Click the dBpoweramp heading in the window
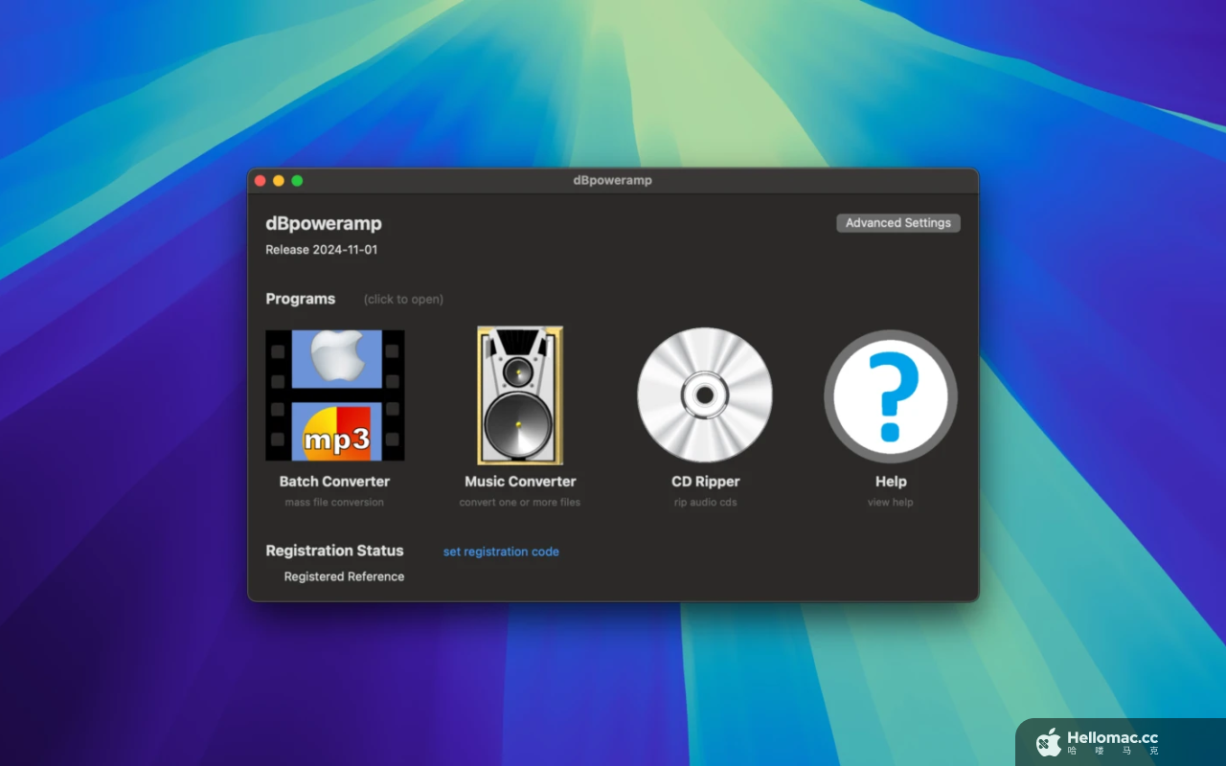 324,223
